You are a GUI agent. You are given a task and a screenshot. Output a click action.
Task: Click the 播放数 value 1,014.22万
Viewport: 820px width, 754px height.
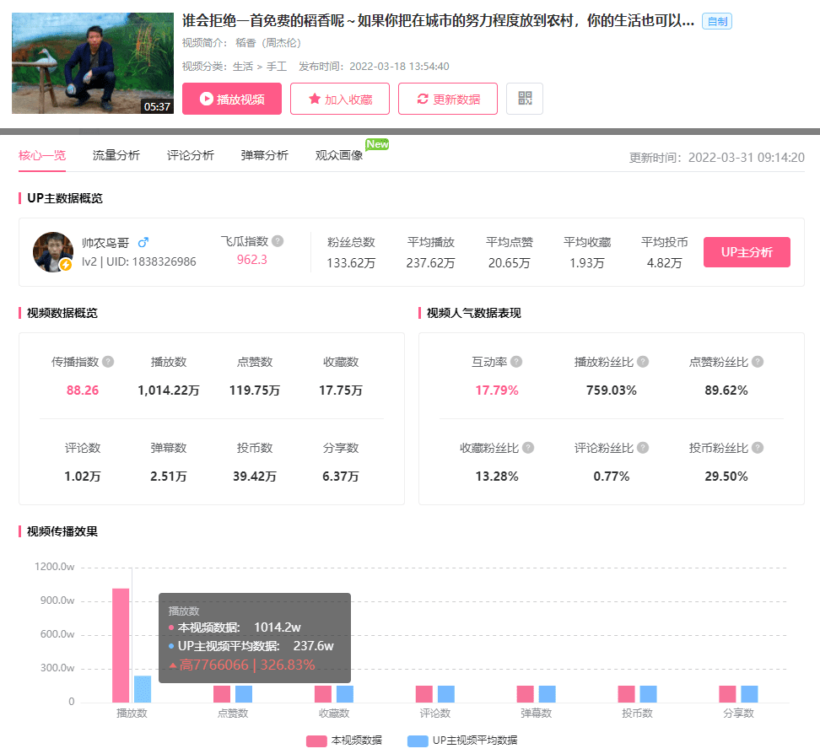(x=169, y=390)
